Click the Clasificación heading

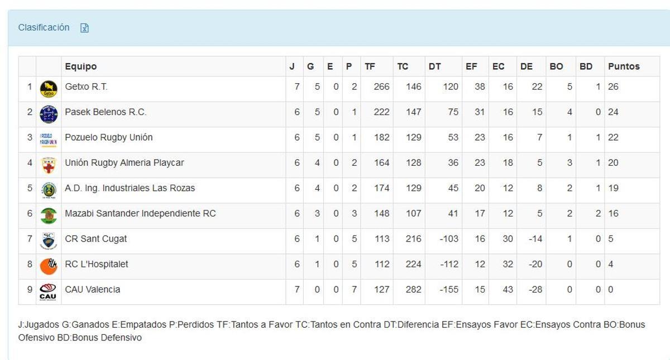(x=44, y=27)
